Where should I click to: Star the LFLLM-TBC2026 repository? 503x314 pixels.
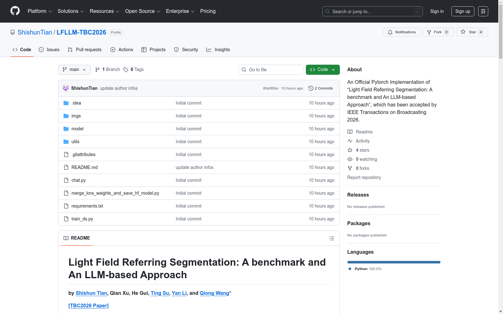point(472,32)
